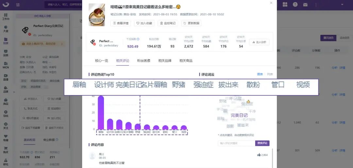This screenshot has height=168, width=353.
Task: Open the 品牌 brand section
Action: coord(6,90)
